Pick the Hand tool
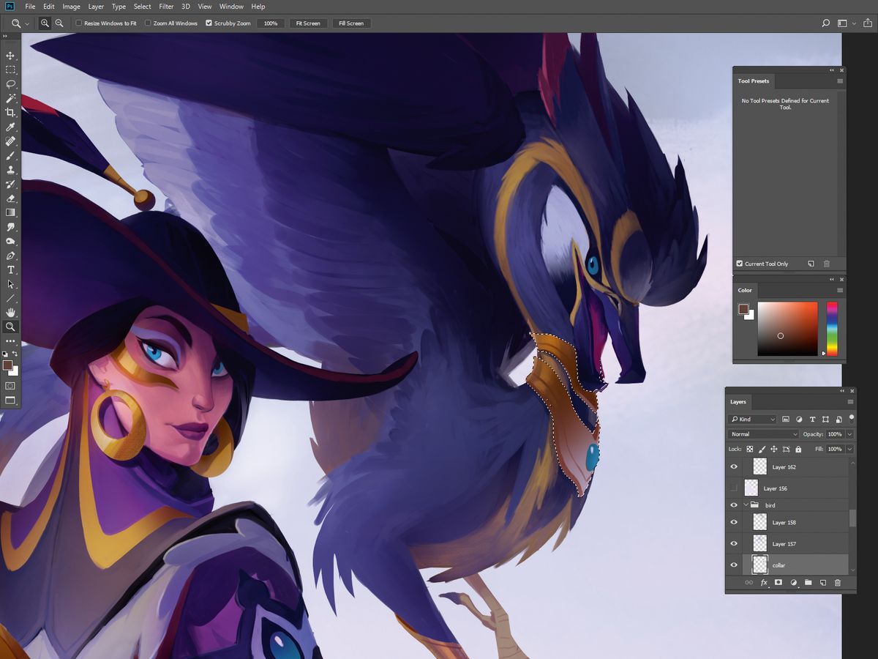This screenshot has width=878, height=659. (x=10, y=312)
